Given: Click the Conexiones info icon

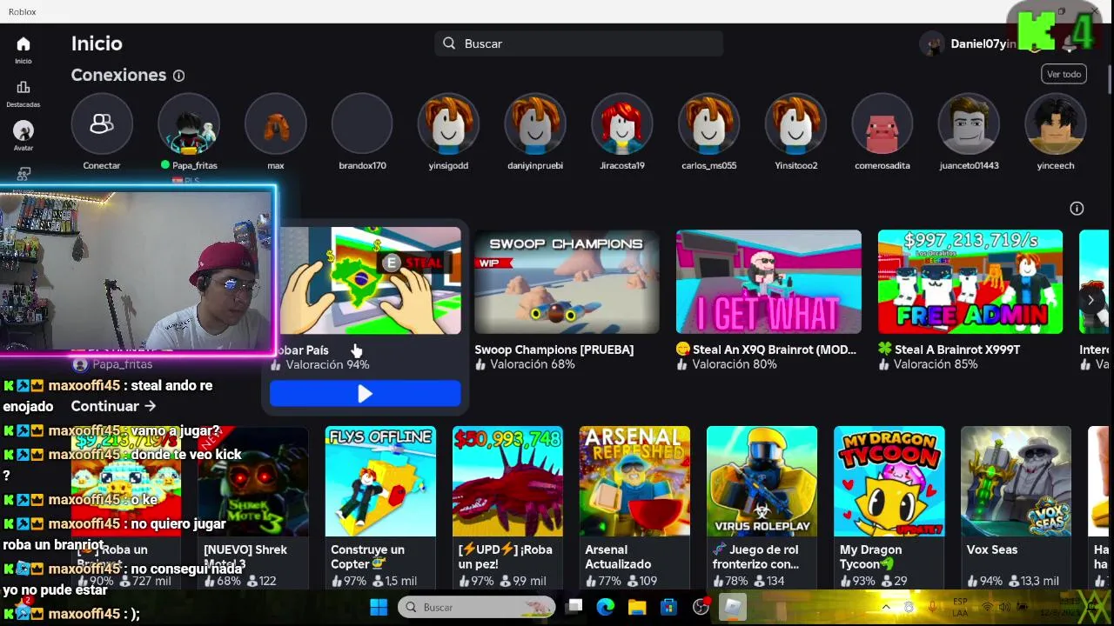Looking at the screenshot, I should (x=178, y=76).
